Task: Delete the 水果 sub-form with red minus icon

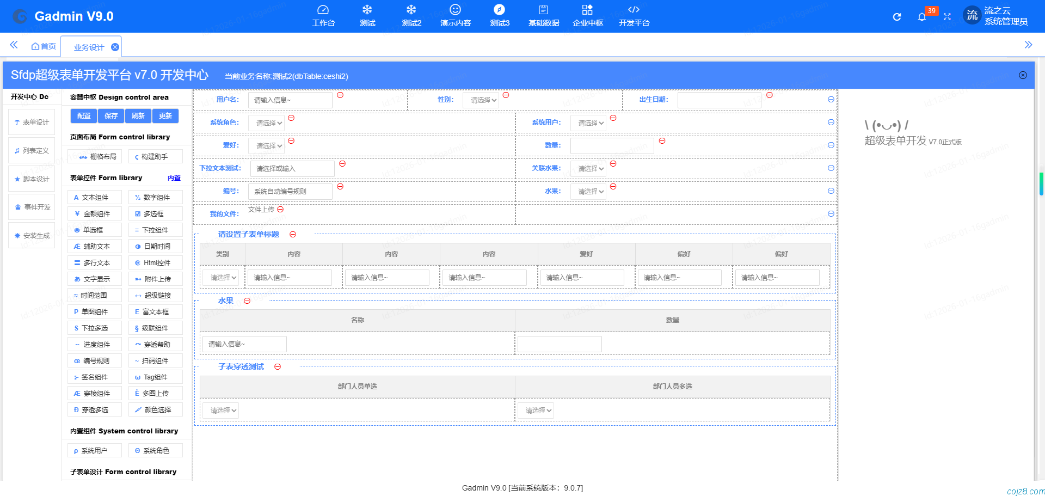Action: tap(247, 301)
